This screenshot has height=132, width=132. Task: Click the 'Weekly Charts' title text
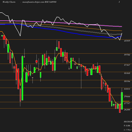pyautogui.click(x=9, y=2)
